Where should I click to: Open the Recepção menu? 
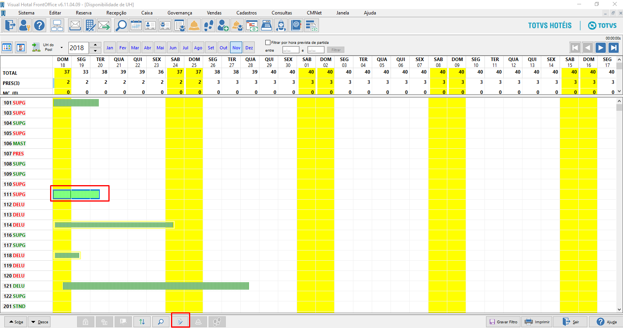pos(116,13)
